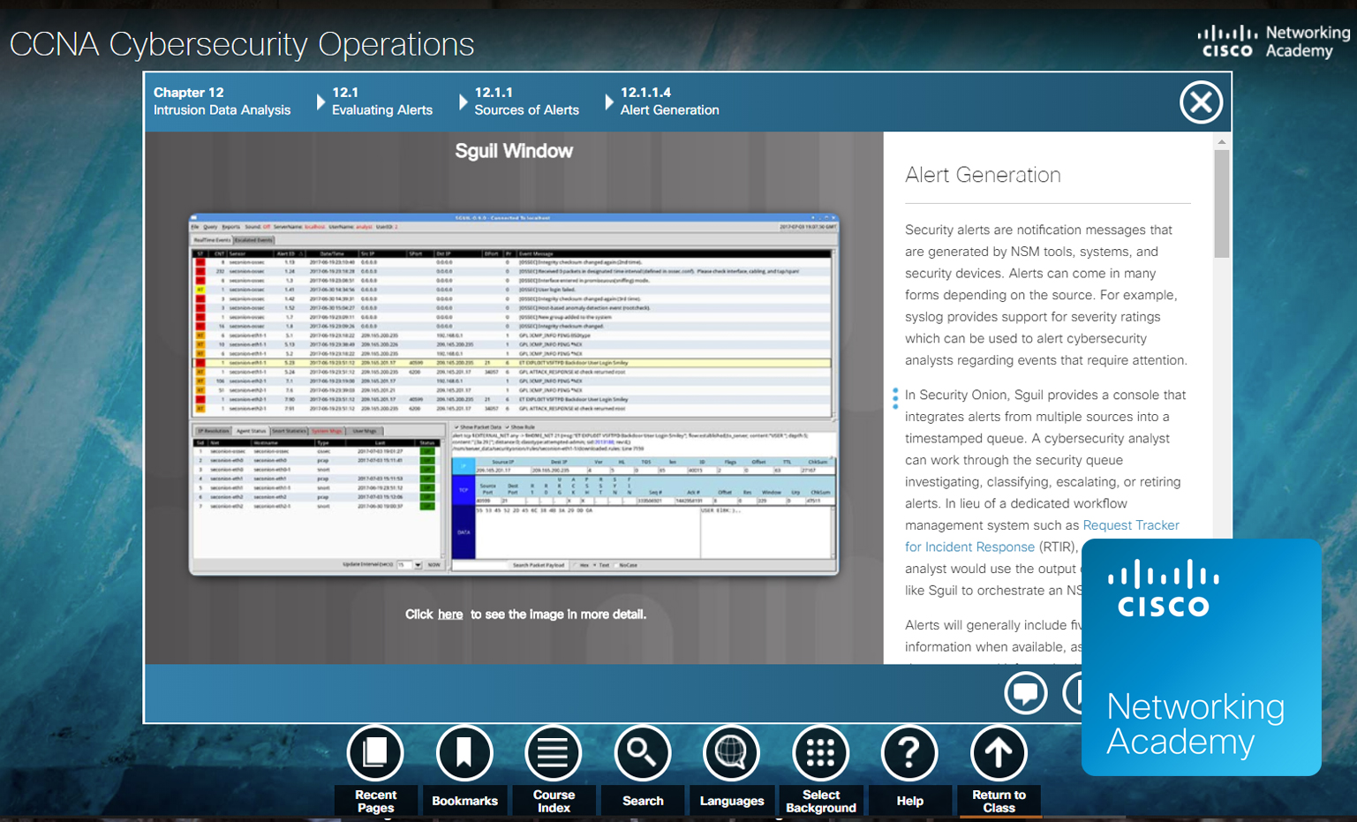Viewport: 1357px width, 822px height.
Task: Click the Languages label
Action: 732,801
